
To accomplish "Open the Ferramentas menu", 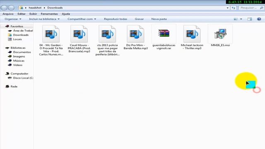I will pyautogui.click(x=49, y=14).
